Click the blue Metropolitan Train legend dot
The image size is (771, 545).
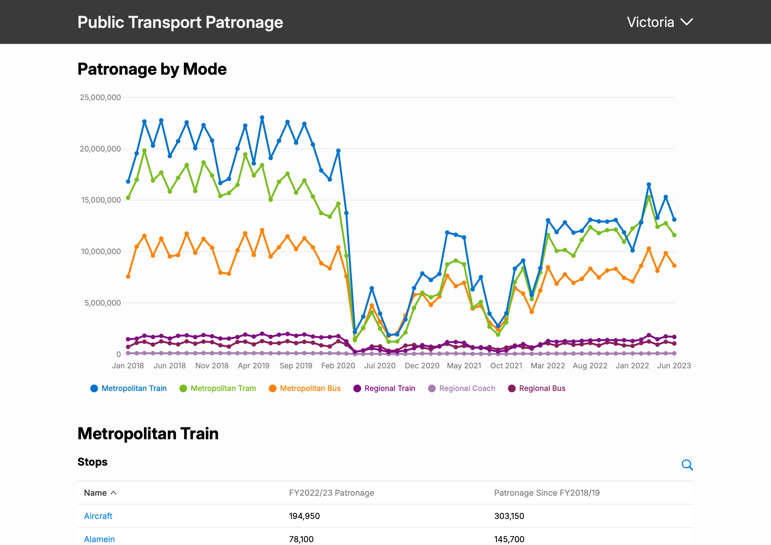(x=94, y=388)
